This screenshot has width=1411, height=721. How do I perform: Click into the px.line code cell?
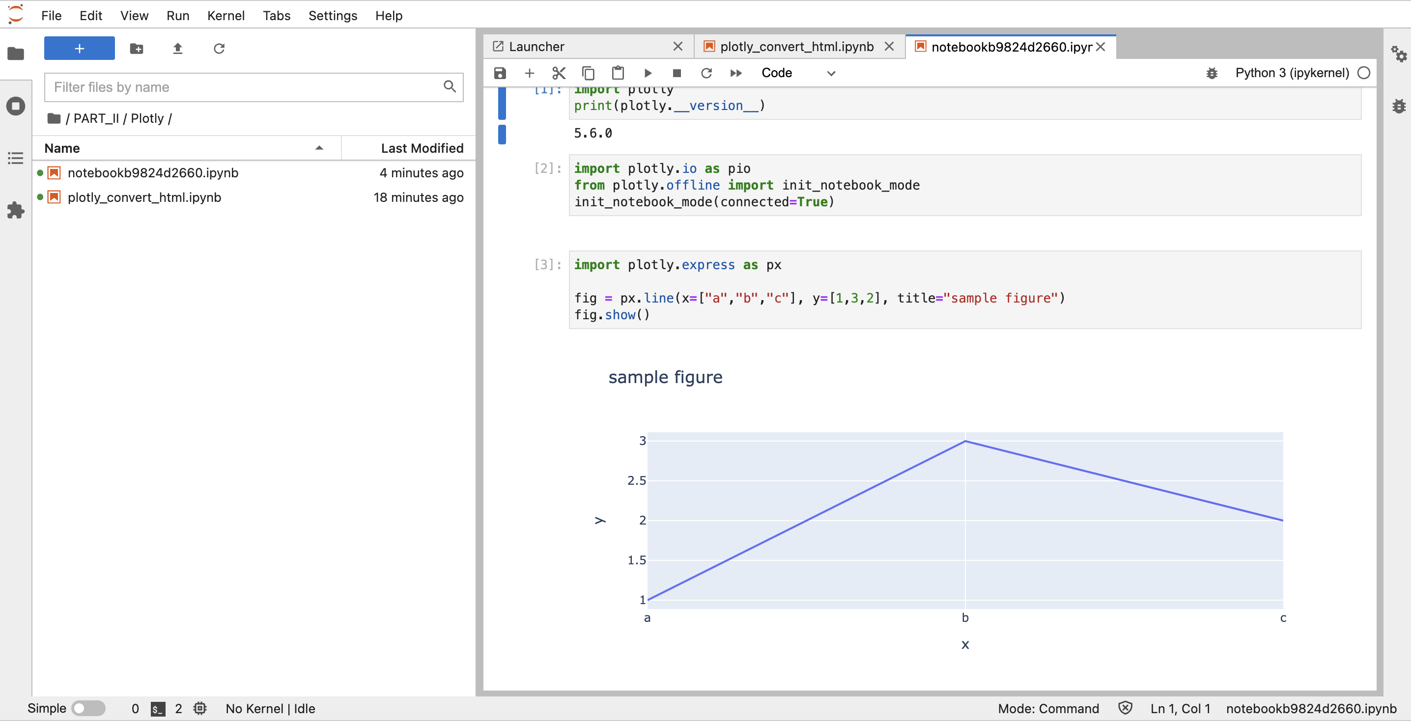(x=964, y=290)
